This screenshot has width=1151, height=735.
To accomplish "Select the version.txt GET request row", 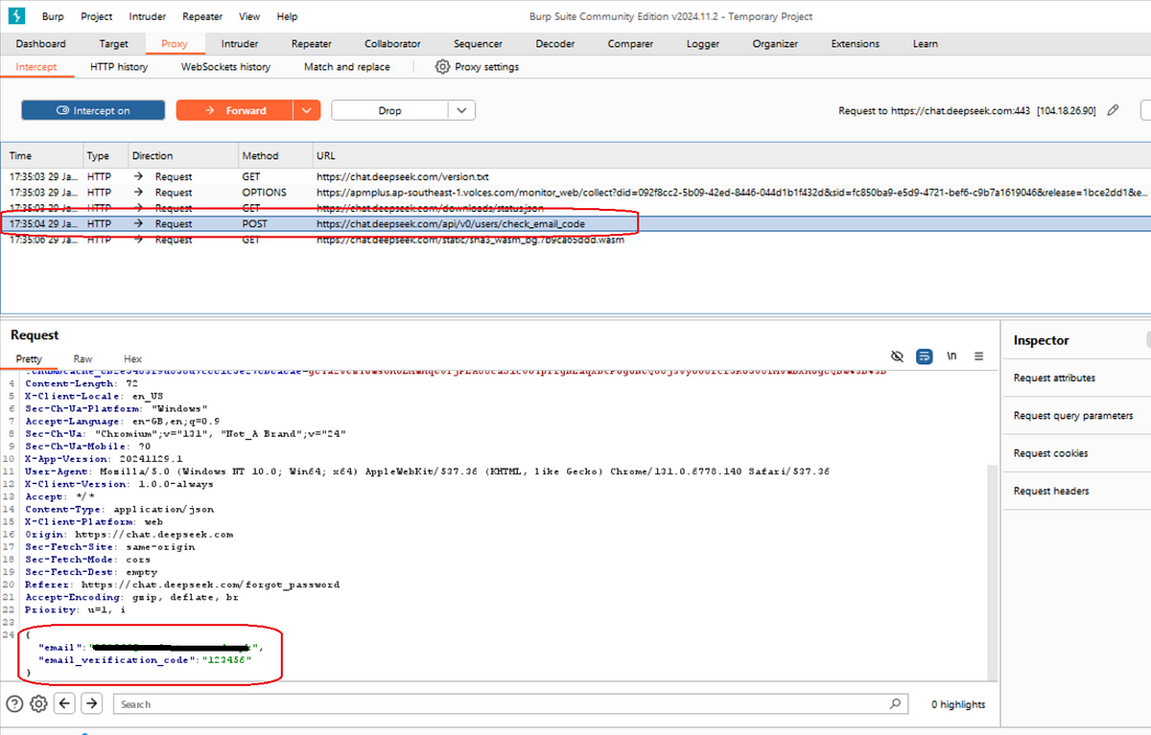I will [x=575, y=176].
